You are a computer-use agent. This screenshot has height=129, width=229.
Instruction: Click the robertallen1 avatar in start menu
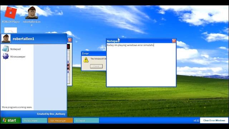tap(6, 38)
